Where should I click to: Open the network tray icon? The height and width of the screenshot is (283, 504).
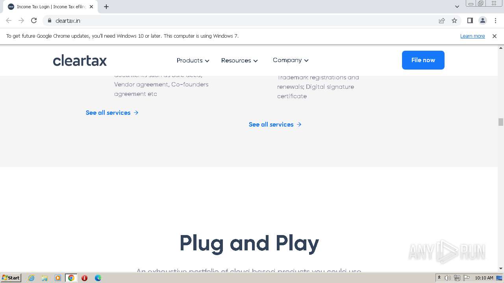tap(457, 278)
